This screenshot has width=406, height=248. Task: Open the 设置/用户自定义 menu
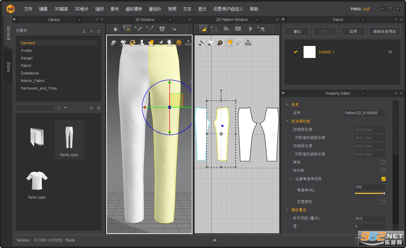pyautogui.click(x=228, y=9)
